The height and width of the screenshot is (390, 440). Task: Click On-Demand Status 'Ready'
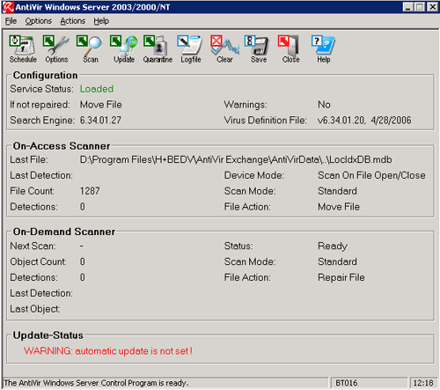(x=333, y=246)
